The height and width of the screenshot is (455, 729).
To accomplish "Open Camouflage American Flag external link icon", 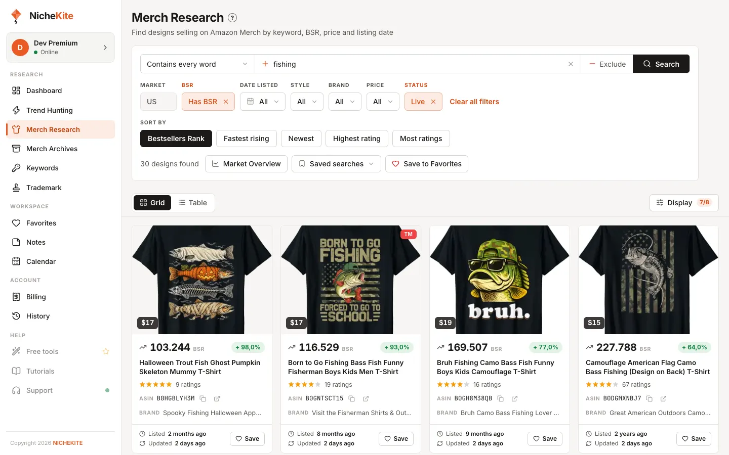I will (x=663, y=398).
